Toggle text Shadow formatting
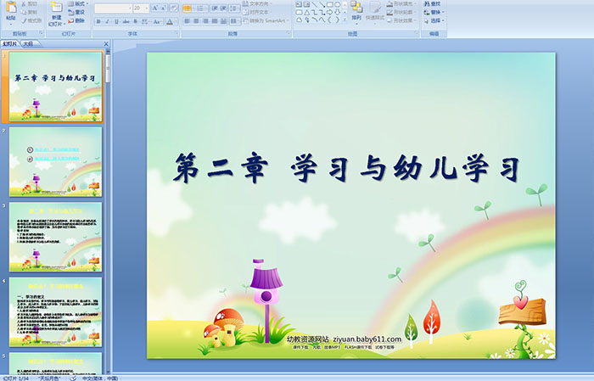 pos(136,21)
